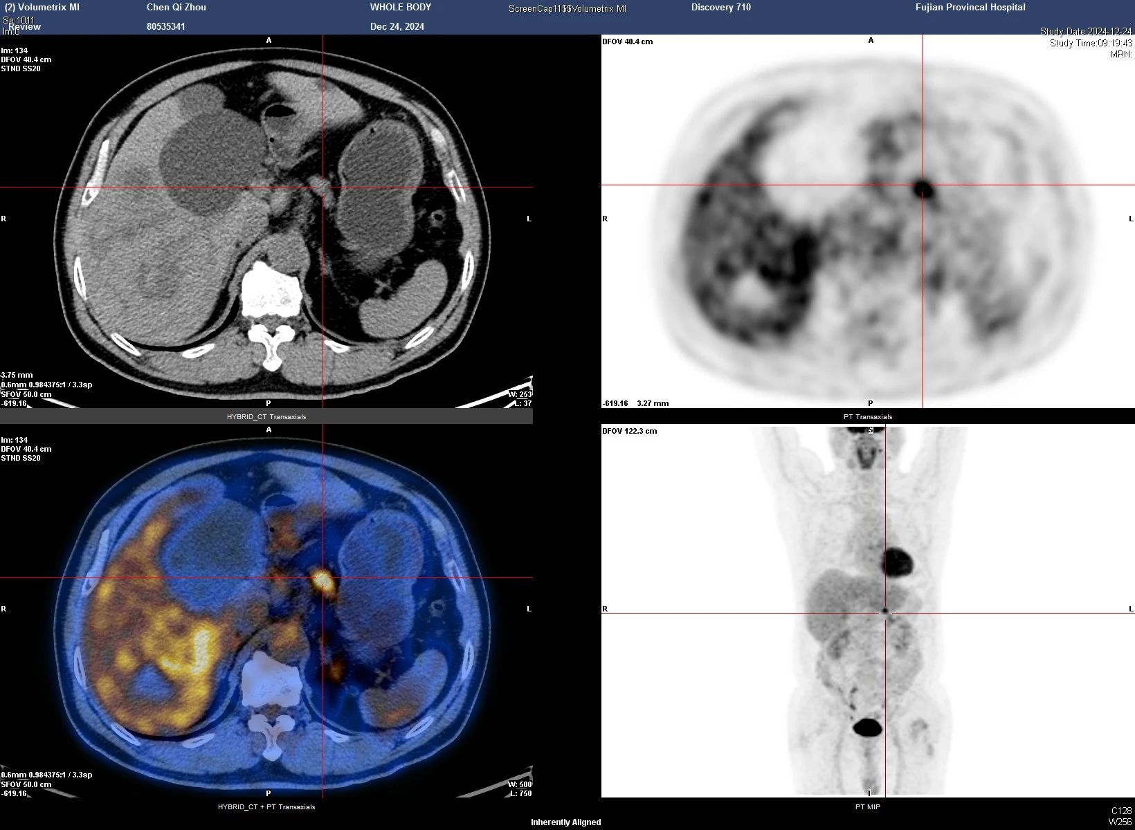Click the W256 value in bottom-right corner
The width and height of the screenshot is (1135, 830).
1120,822
